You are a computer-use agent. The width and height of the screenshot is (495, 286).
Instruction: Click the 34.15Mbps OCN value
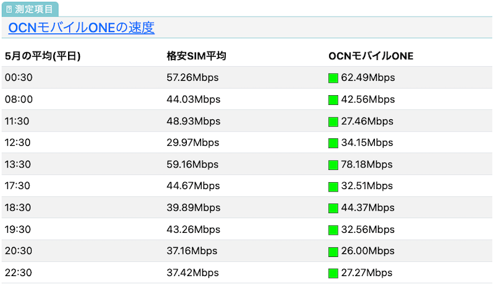tap(367, 143)
